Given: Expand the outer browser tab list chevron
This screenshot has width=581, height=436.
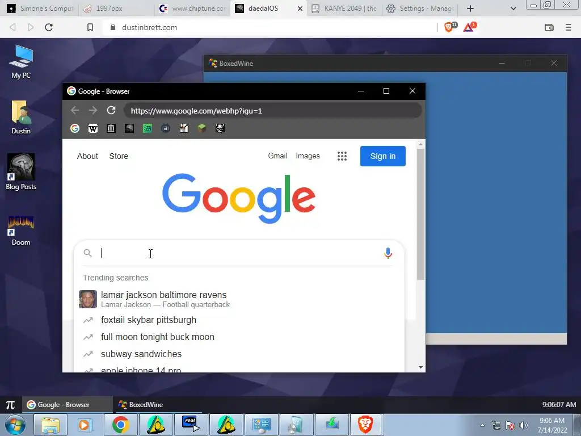Looking at the screenshot, I should pos(513,9).
